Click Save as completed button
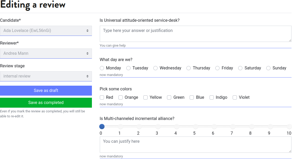 [x=46, y=103]
